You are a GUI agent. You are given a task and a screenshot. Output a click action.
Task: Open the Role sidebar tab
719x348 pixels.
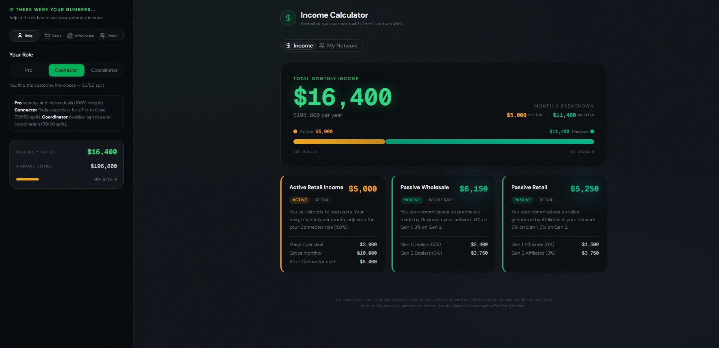pos(24,36)
